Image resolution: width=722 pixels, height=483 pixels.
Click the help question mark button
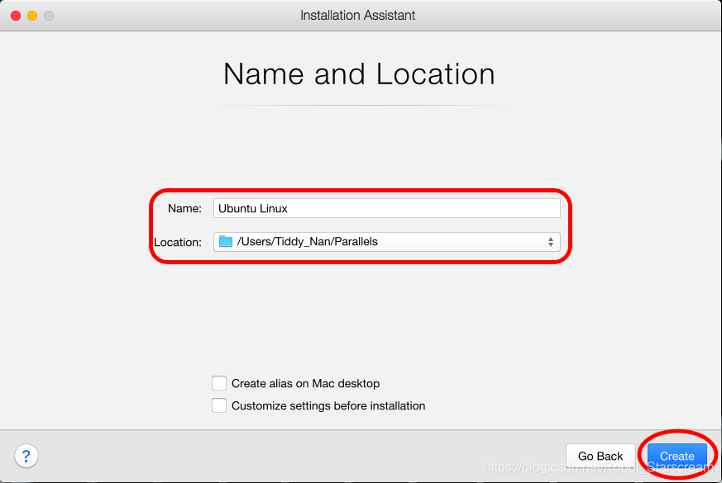point(26,456)
